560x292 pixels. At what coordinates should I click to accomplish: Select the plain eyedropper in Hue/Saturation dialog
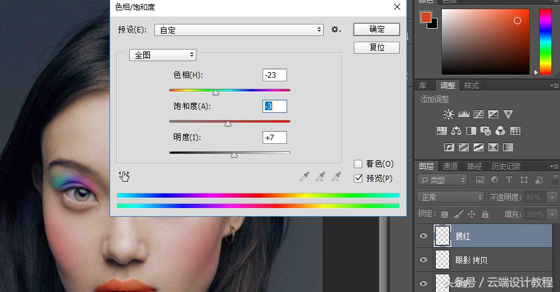304,176
